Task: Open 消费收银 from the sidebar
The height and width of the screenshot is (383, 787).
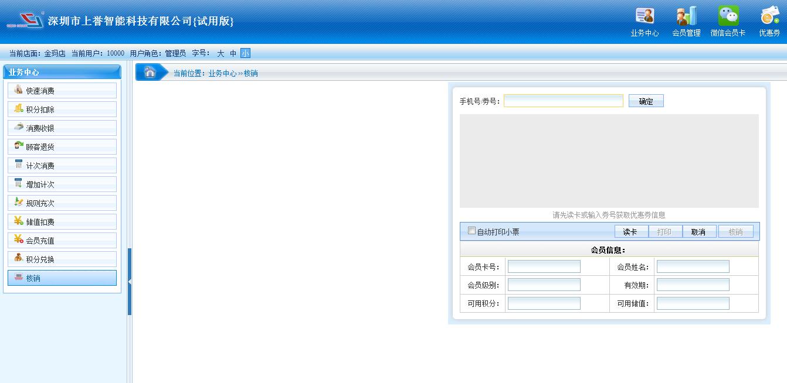Action: coord(62,128)
